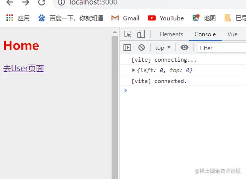Switch to the Elements tab
Viewport: 246px width, 179px height.
point(171,34)
